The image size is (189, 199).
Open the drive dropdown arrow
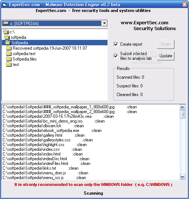(x=104, y=23)
